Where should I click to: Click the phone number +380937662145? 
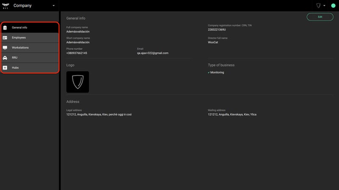pos(77,53)
